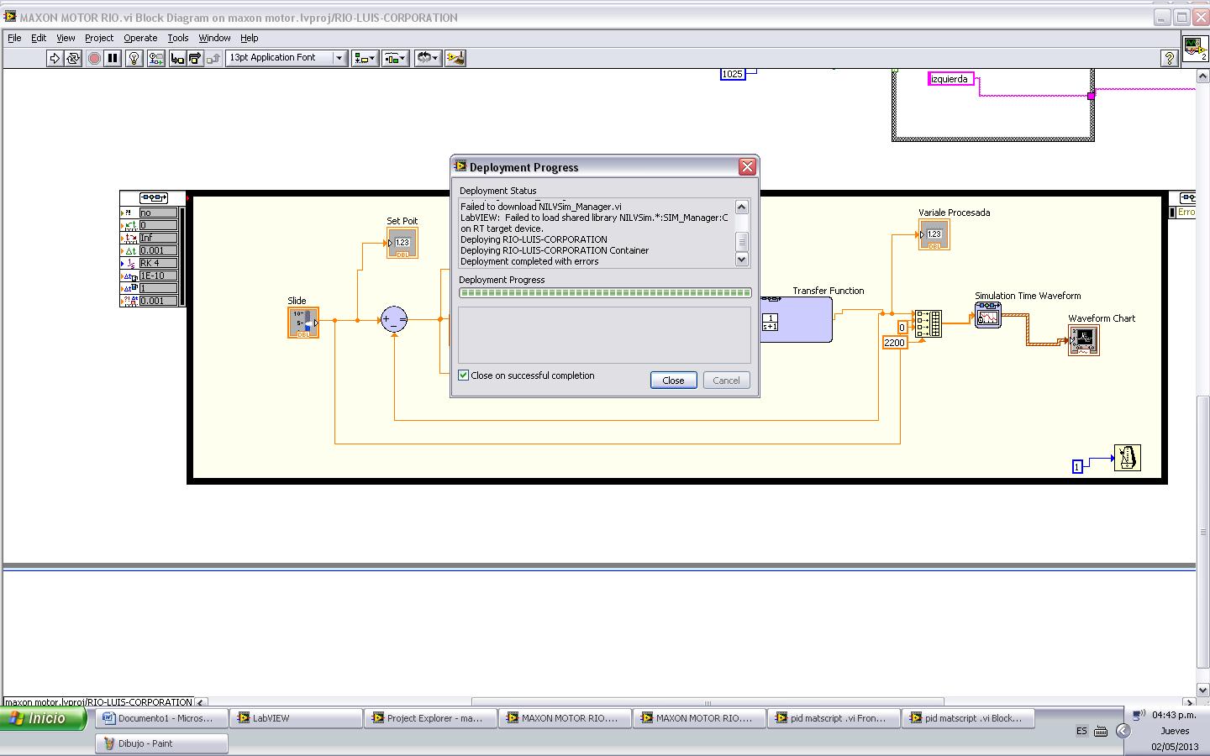Click Variale Procesada indicator terminal
This screenshot has height=756, width=1210.
point(934,234)
